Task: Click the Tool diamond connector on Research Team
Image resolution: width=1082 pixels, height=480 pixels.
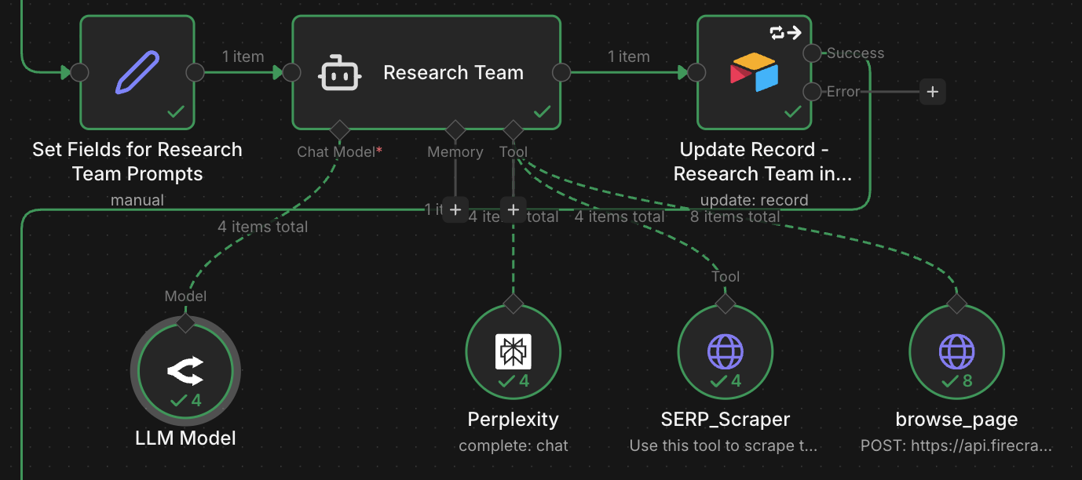Action: (513, 129)
